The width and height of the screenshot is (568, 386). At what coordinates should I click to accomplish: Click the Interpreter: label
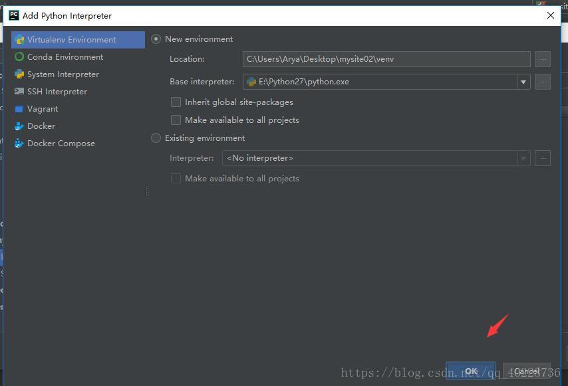pyautogui.click(x=192, y=158)
